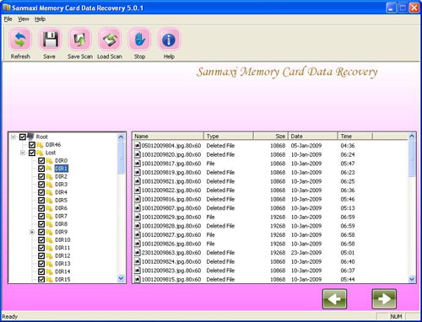The width and height of the screenshot is (422, 322).
Task: Sort list by Time column header
Action: click(355, 137)
